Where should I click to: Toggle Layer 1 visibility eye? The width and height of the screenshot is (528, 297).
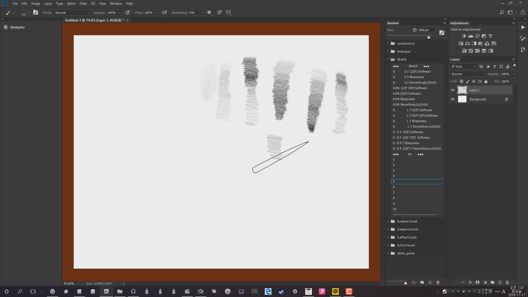point(453,90)
